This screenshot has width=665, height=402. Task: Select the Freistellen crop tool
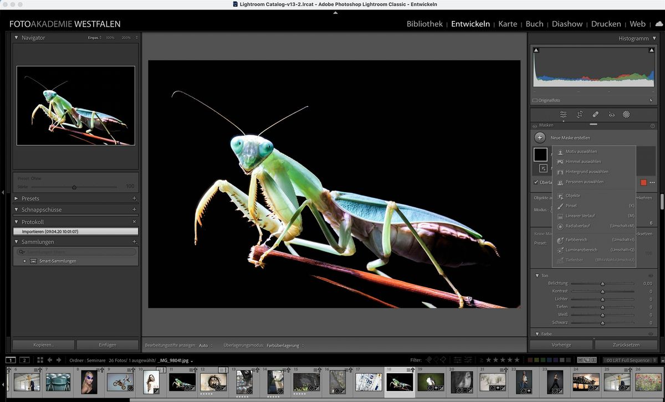coord(579,115)
